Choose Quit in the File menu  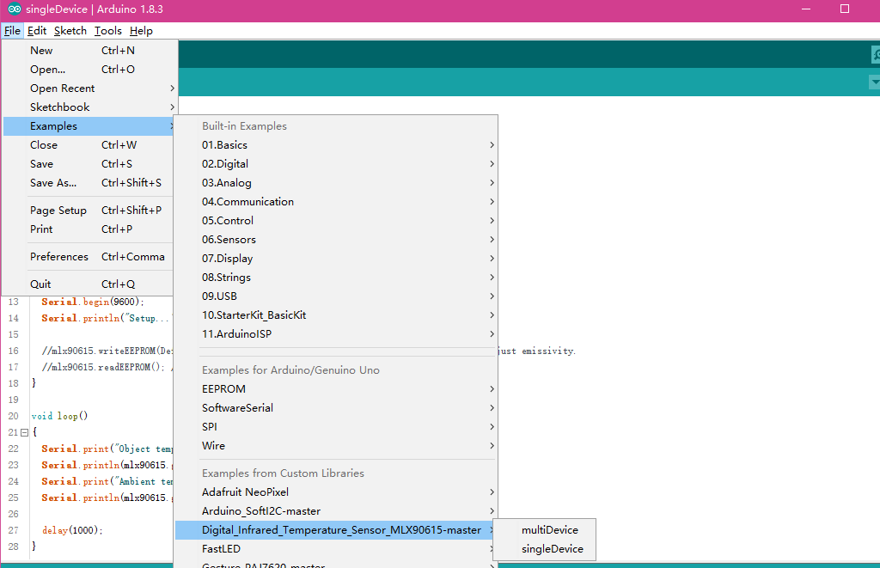click(89, 284)
